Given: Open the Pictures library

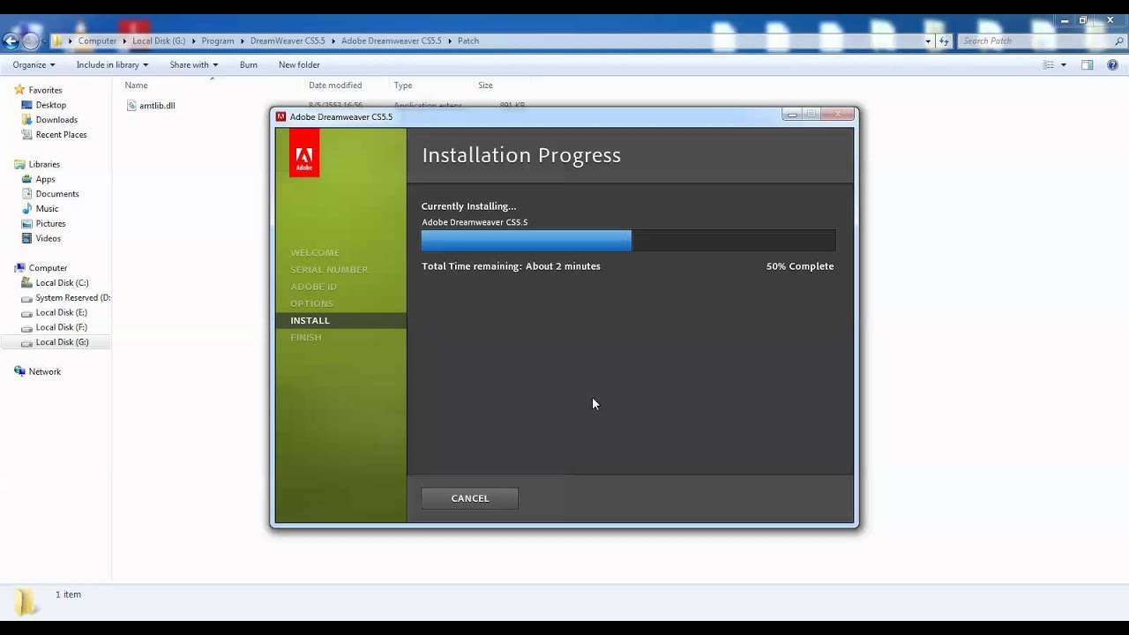Looking at the screenshot, I should point(50,224).
